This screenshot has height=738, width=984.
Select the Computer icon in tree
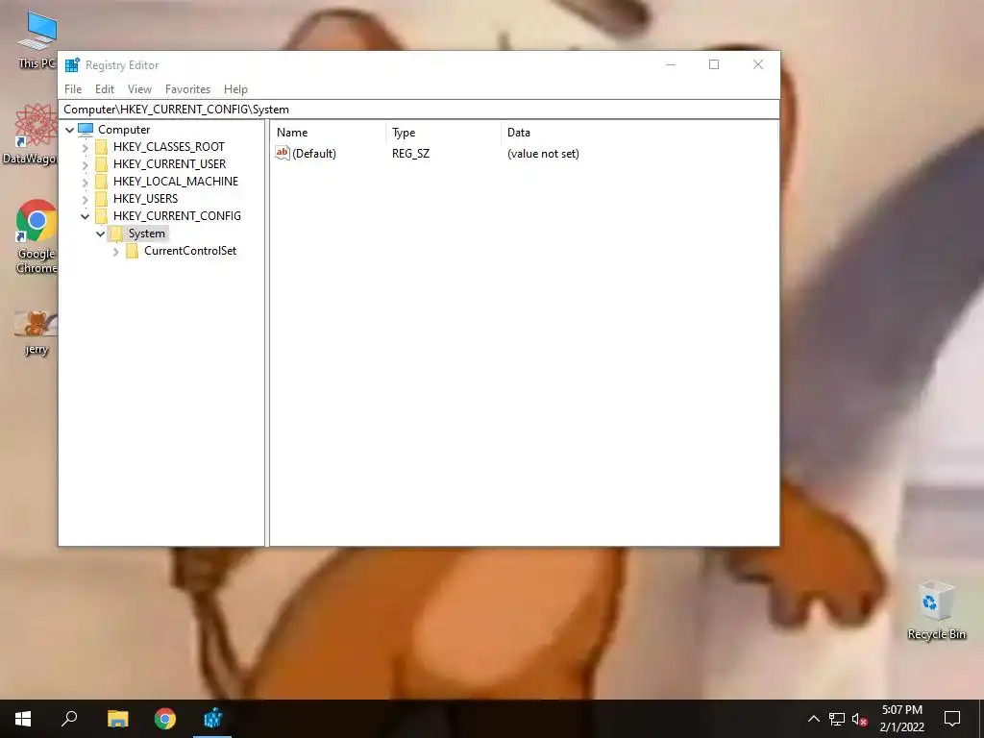[x=86, y=130]
